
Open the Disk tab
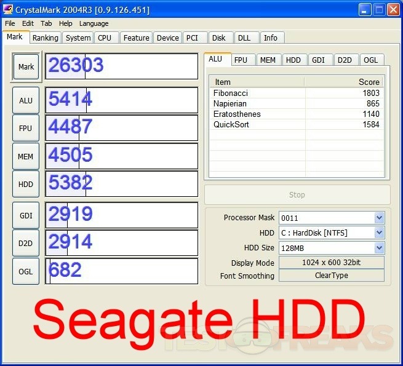[218, 38]
